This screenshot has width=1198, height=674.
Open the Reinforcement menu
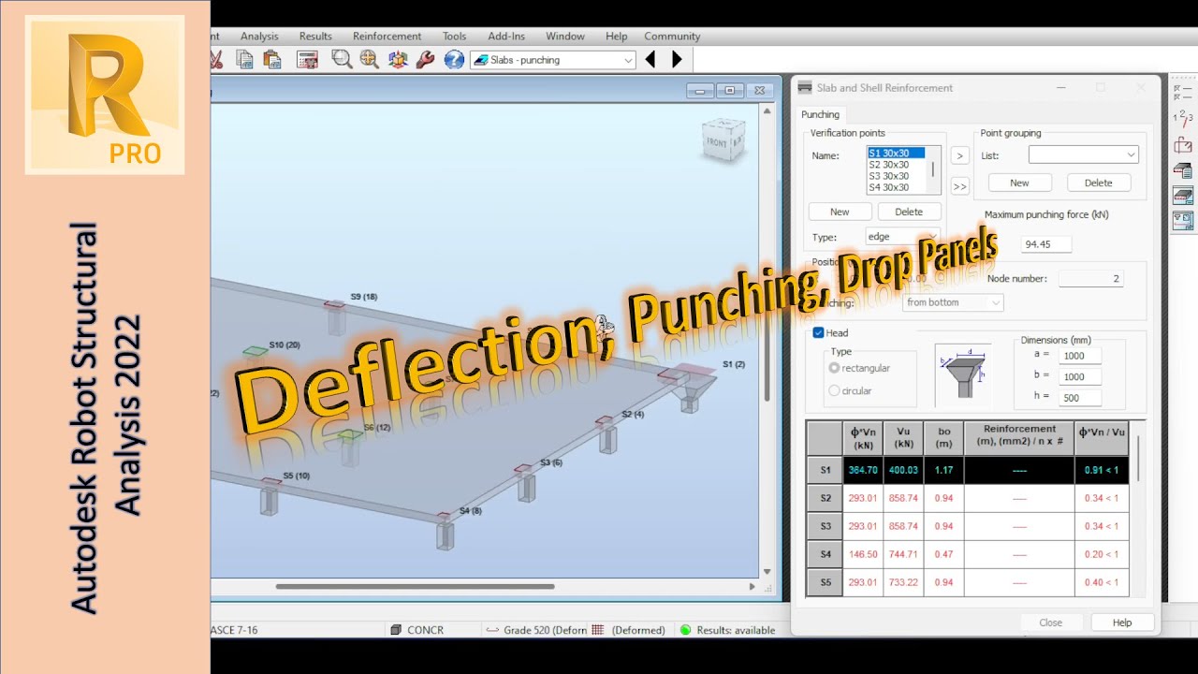pyautogui.click(x=387, y=36)
